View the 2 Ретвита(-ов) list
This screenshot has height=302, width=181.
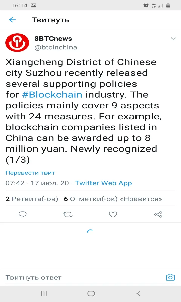(x=32, y=199)
